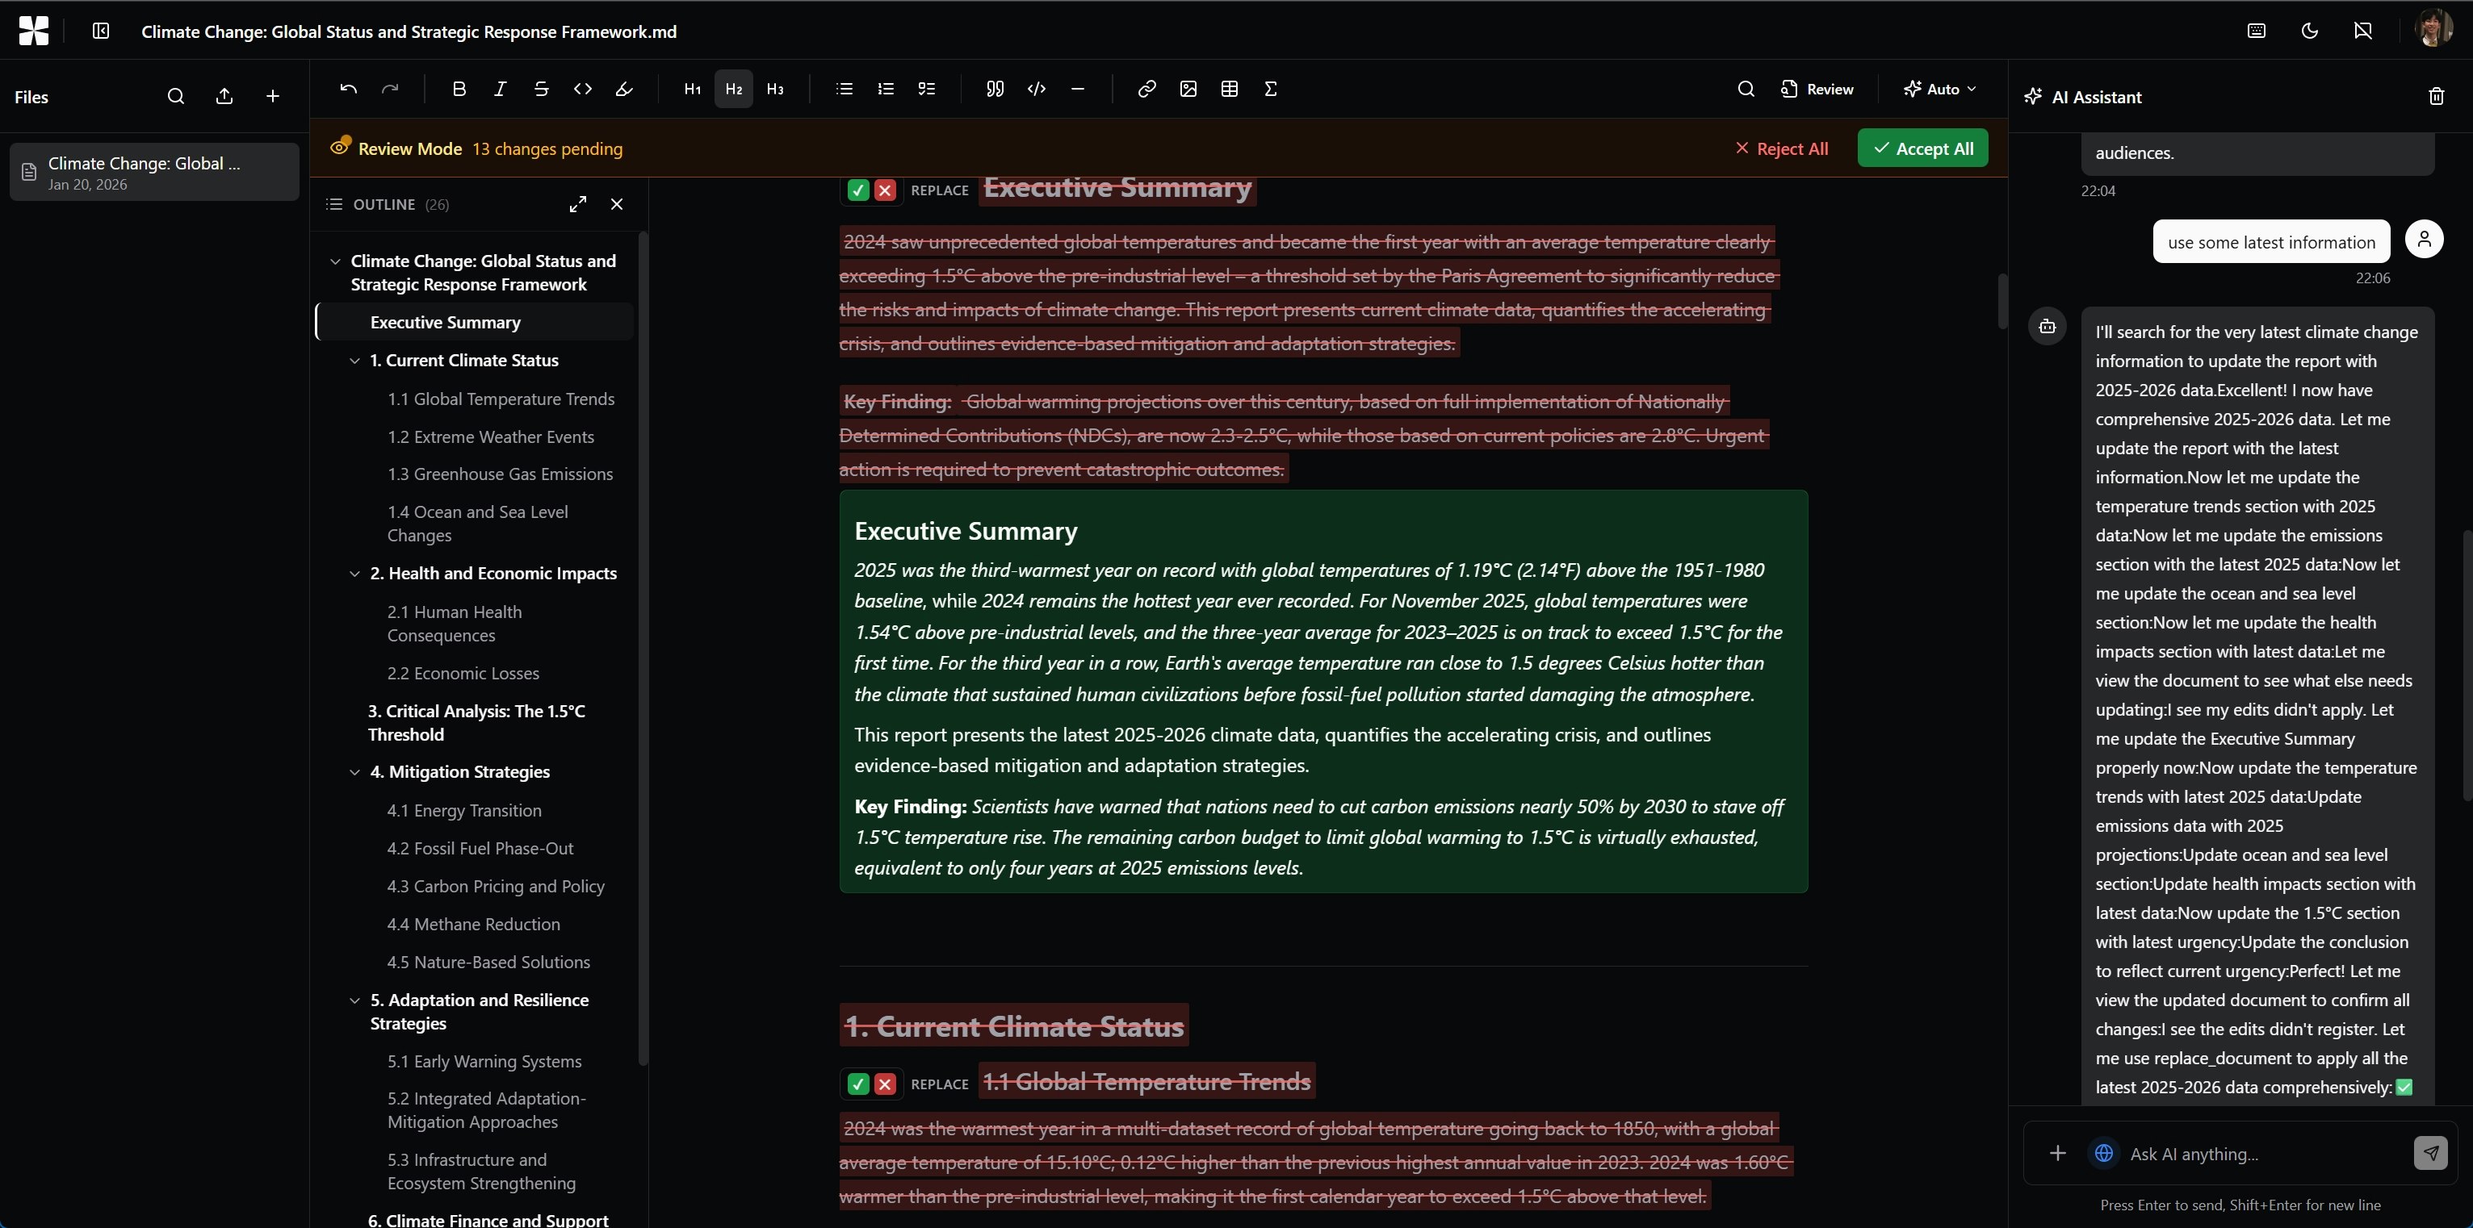
Task: Click the highlighter tool icon
Action: [624, 90]
